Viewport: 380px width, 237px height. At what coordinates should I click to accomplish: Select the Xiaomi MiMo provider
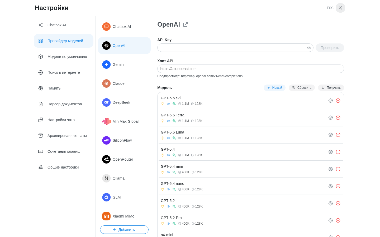tap(124, 216)
